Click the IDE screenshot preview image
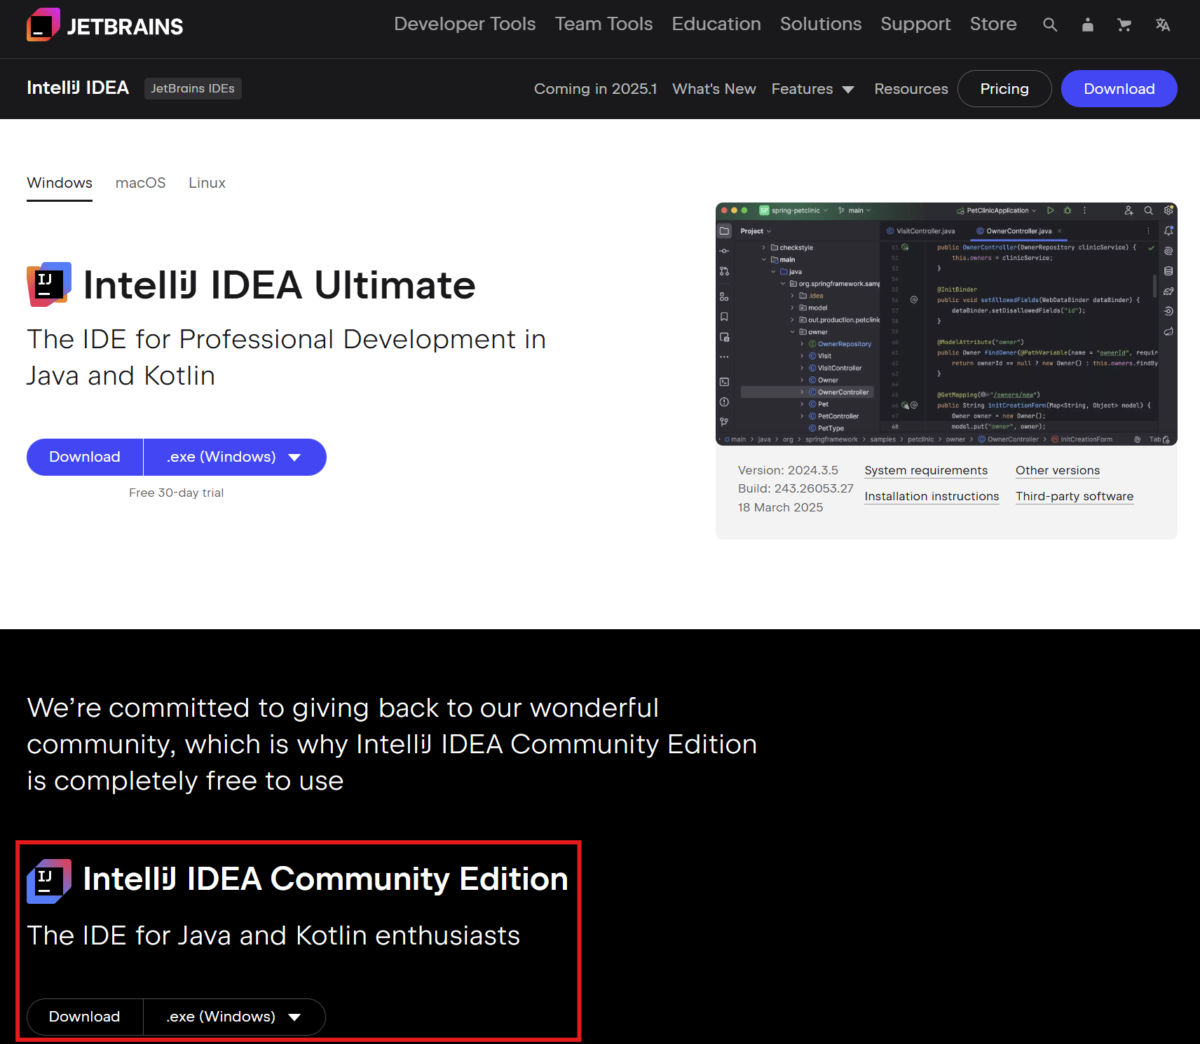1200x1044 pixels. [x=946, y=324]
